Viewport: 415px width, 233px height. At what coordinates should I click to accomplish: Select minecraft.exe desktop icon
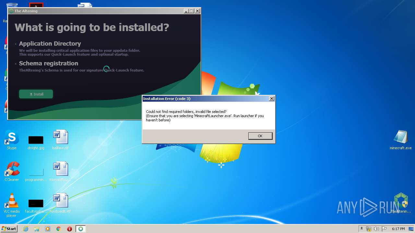[400, 140]
